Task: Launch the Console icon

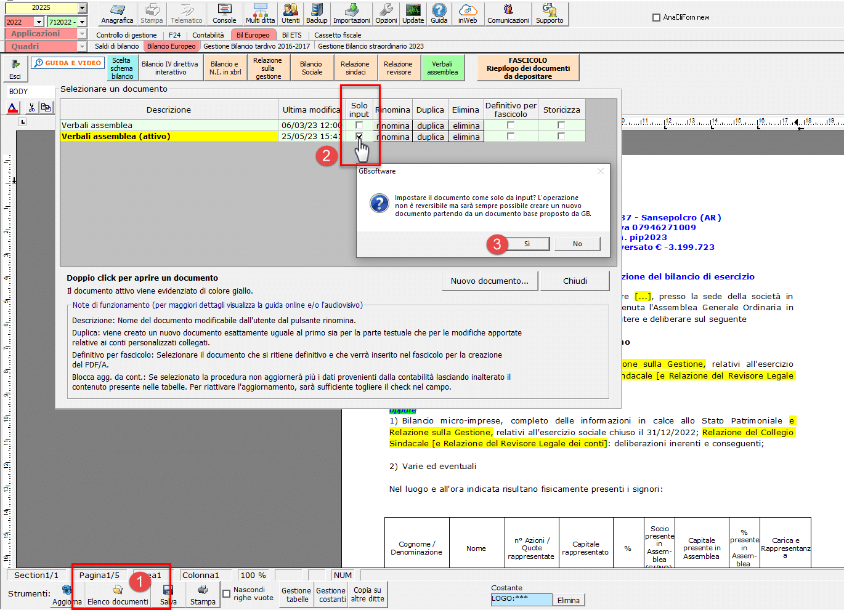Action: [224, 14]
